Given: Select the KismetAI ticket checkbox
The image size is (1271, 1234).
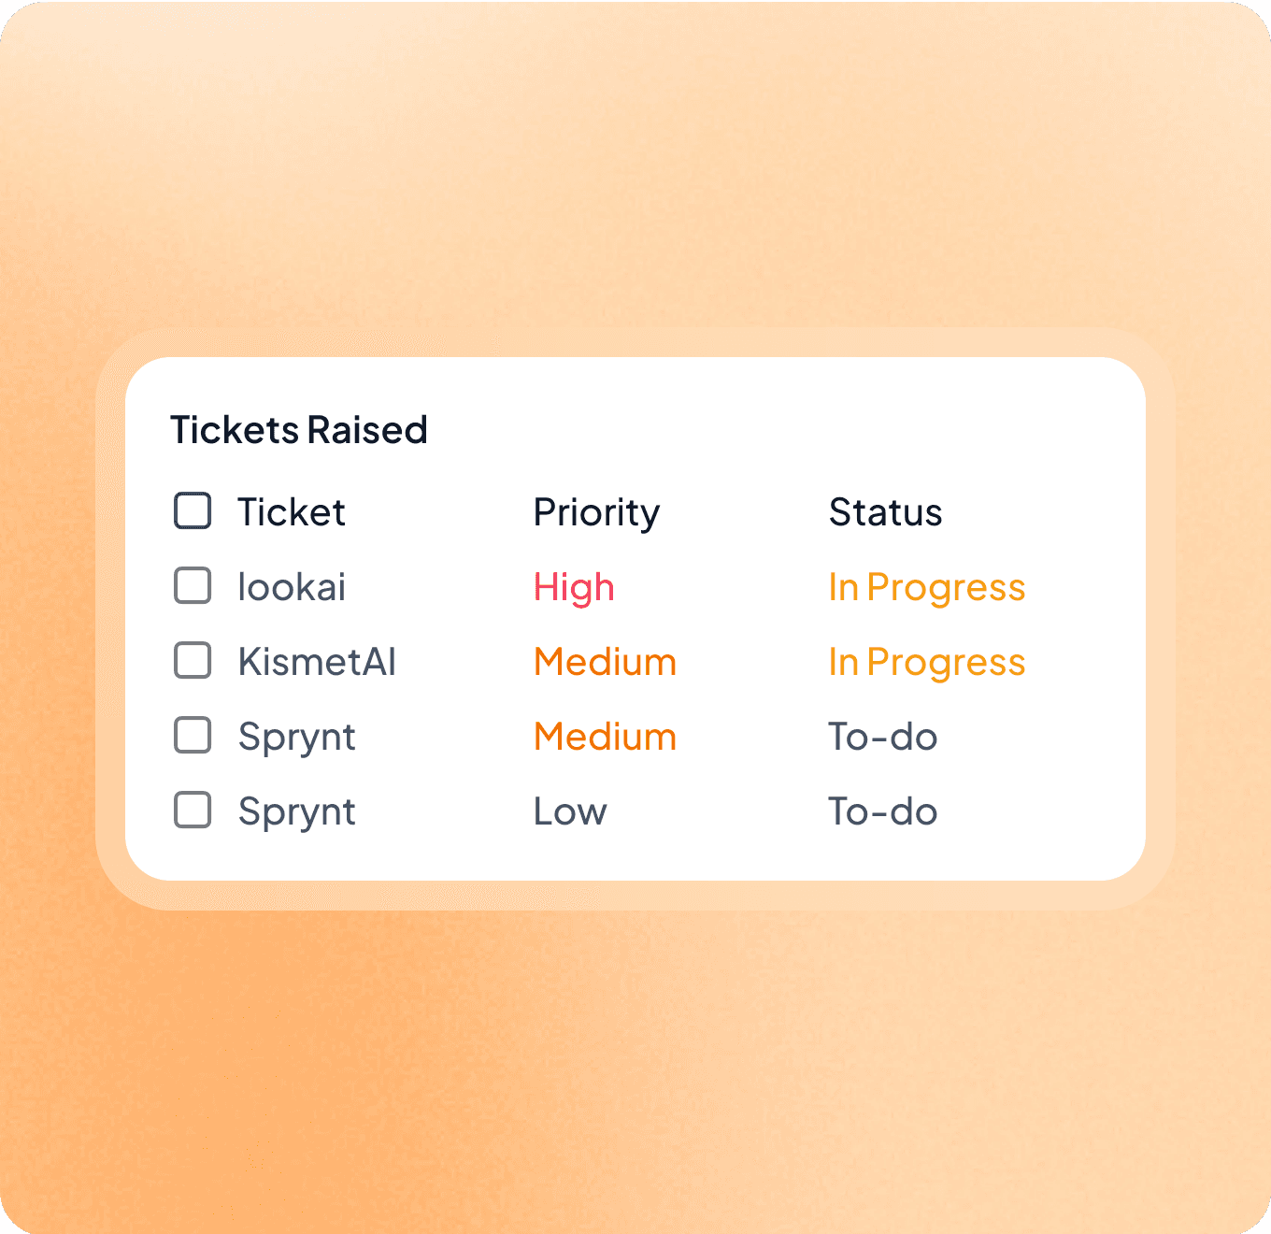Looking at the screenshot, I should pos(193,661).
